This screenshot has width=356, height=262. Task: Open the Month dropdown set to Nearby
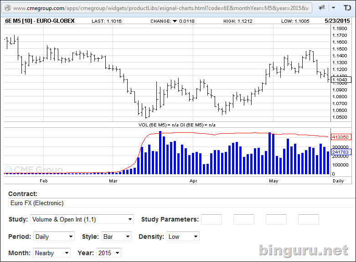[52, 253]
